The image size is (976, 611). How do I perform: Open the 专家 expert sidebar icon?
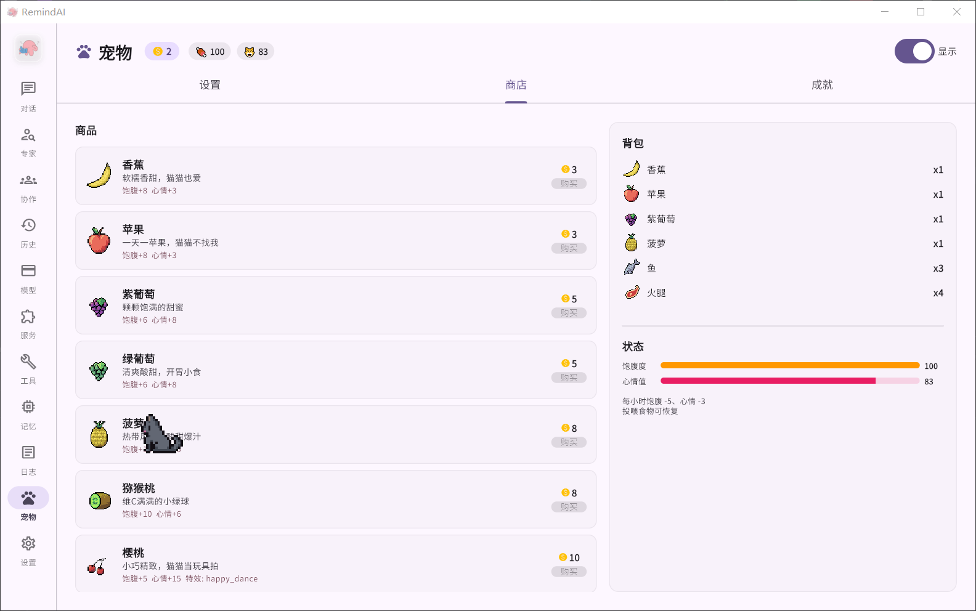pos(28,135)
